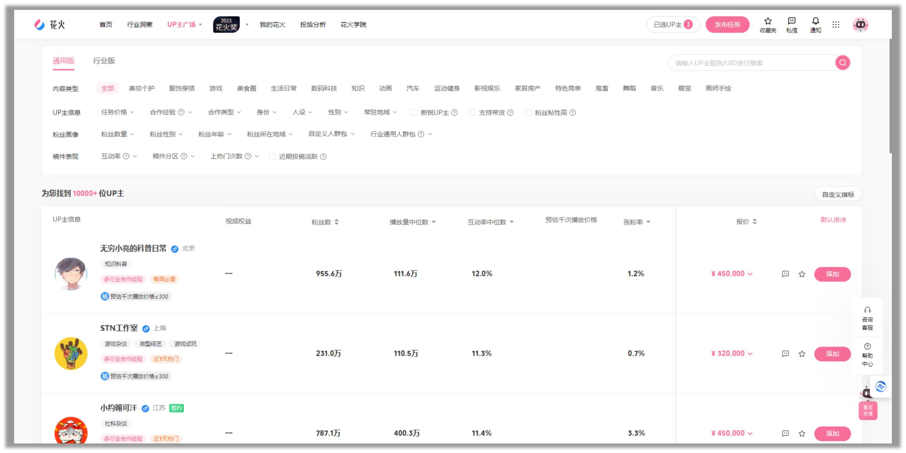906x453 pixels.
Task: Expand 身份 dropdown
Action: pyautogui.click(x=266, y=112)
